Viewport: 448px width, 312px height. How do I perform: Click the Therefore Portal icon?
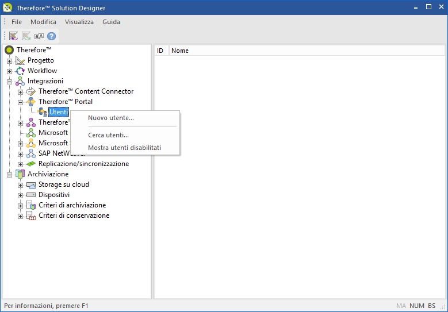[x=31, y=102]
